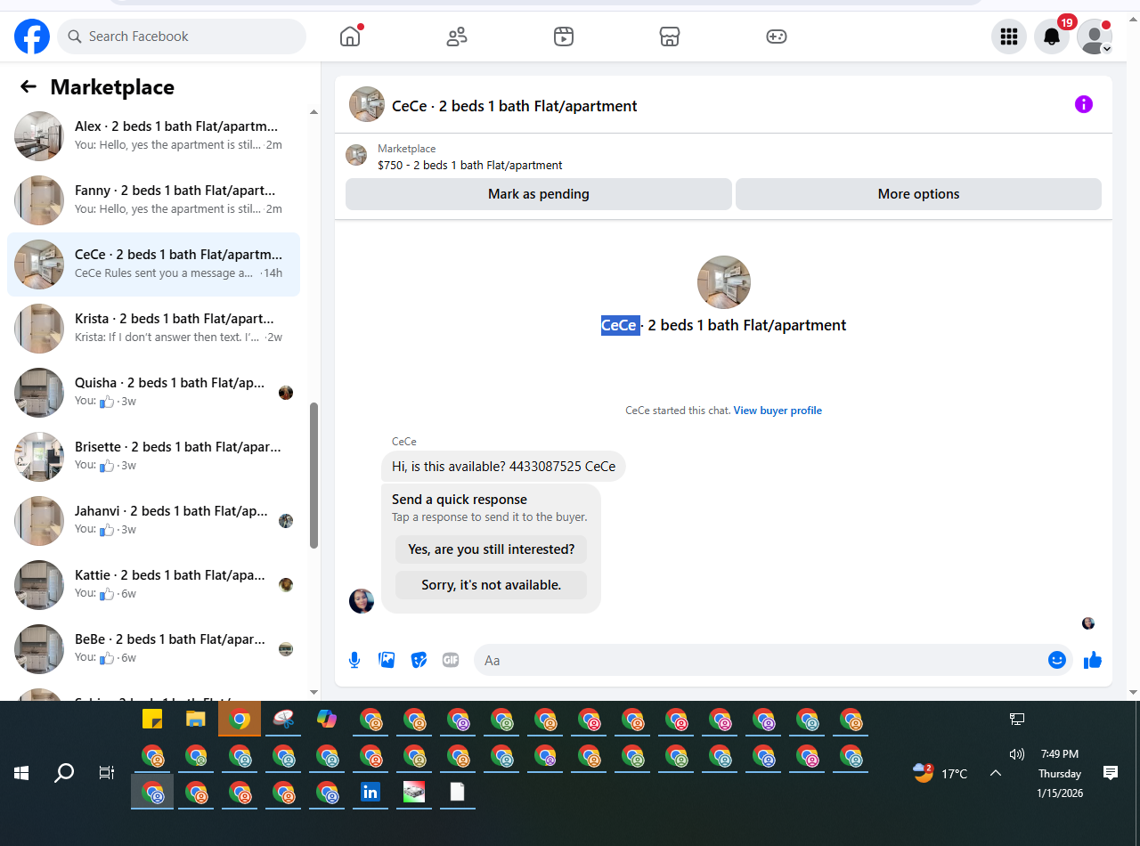Image resolution: width=1140 pixels, height=846 pixels.
Task: Choose a sticker icon in composer
Action: click(419, 660)
